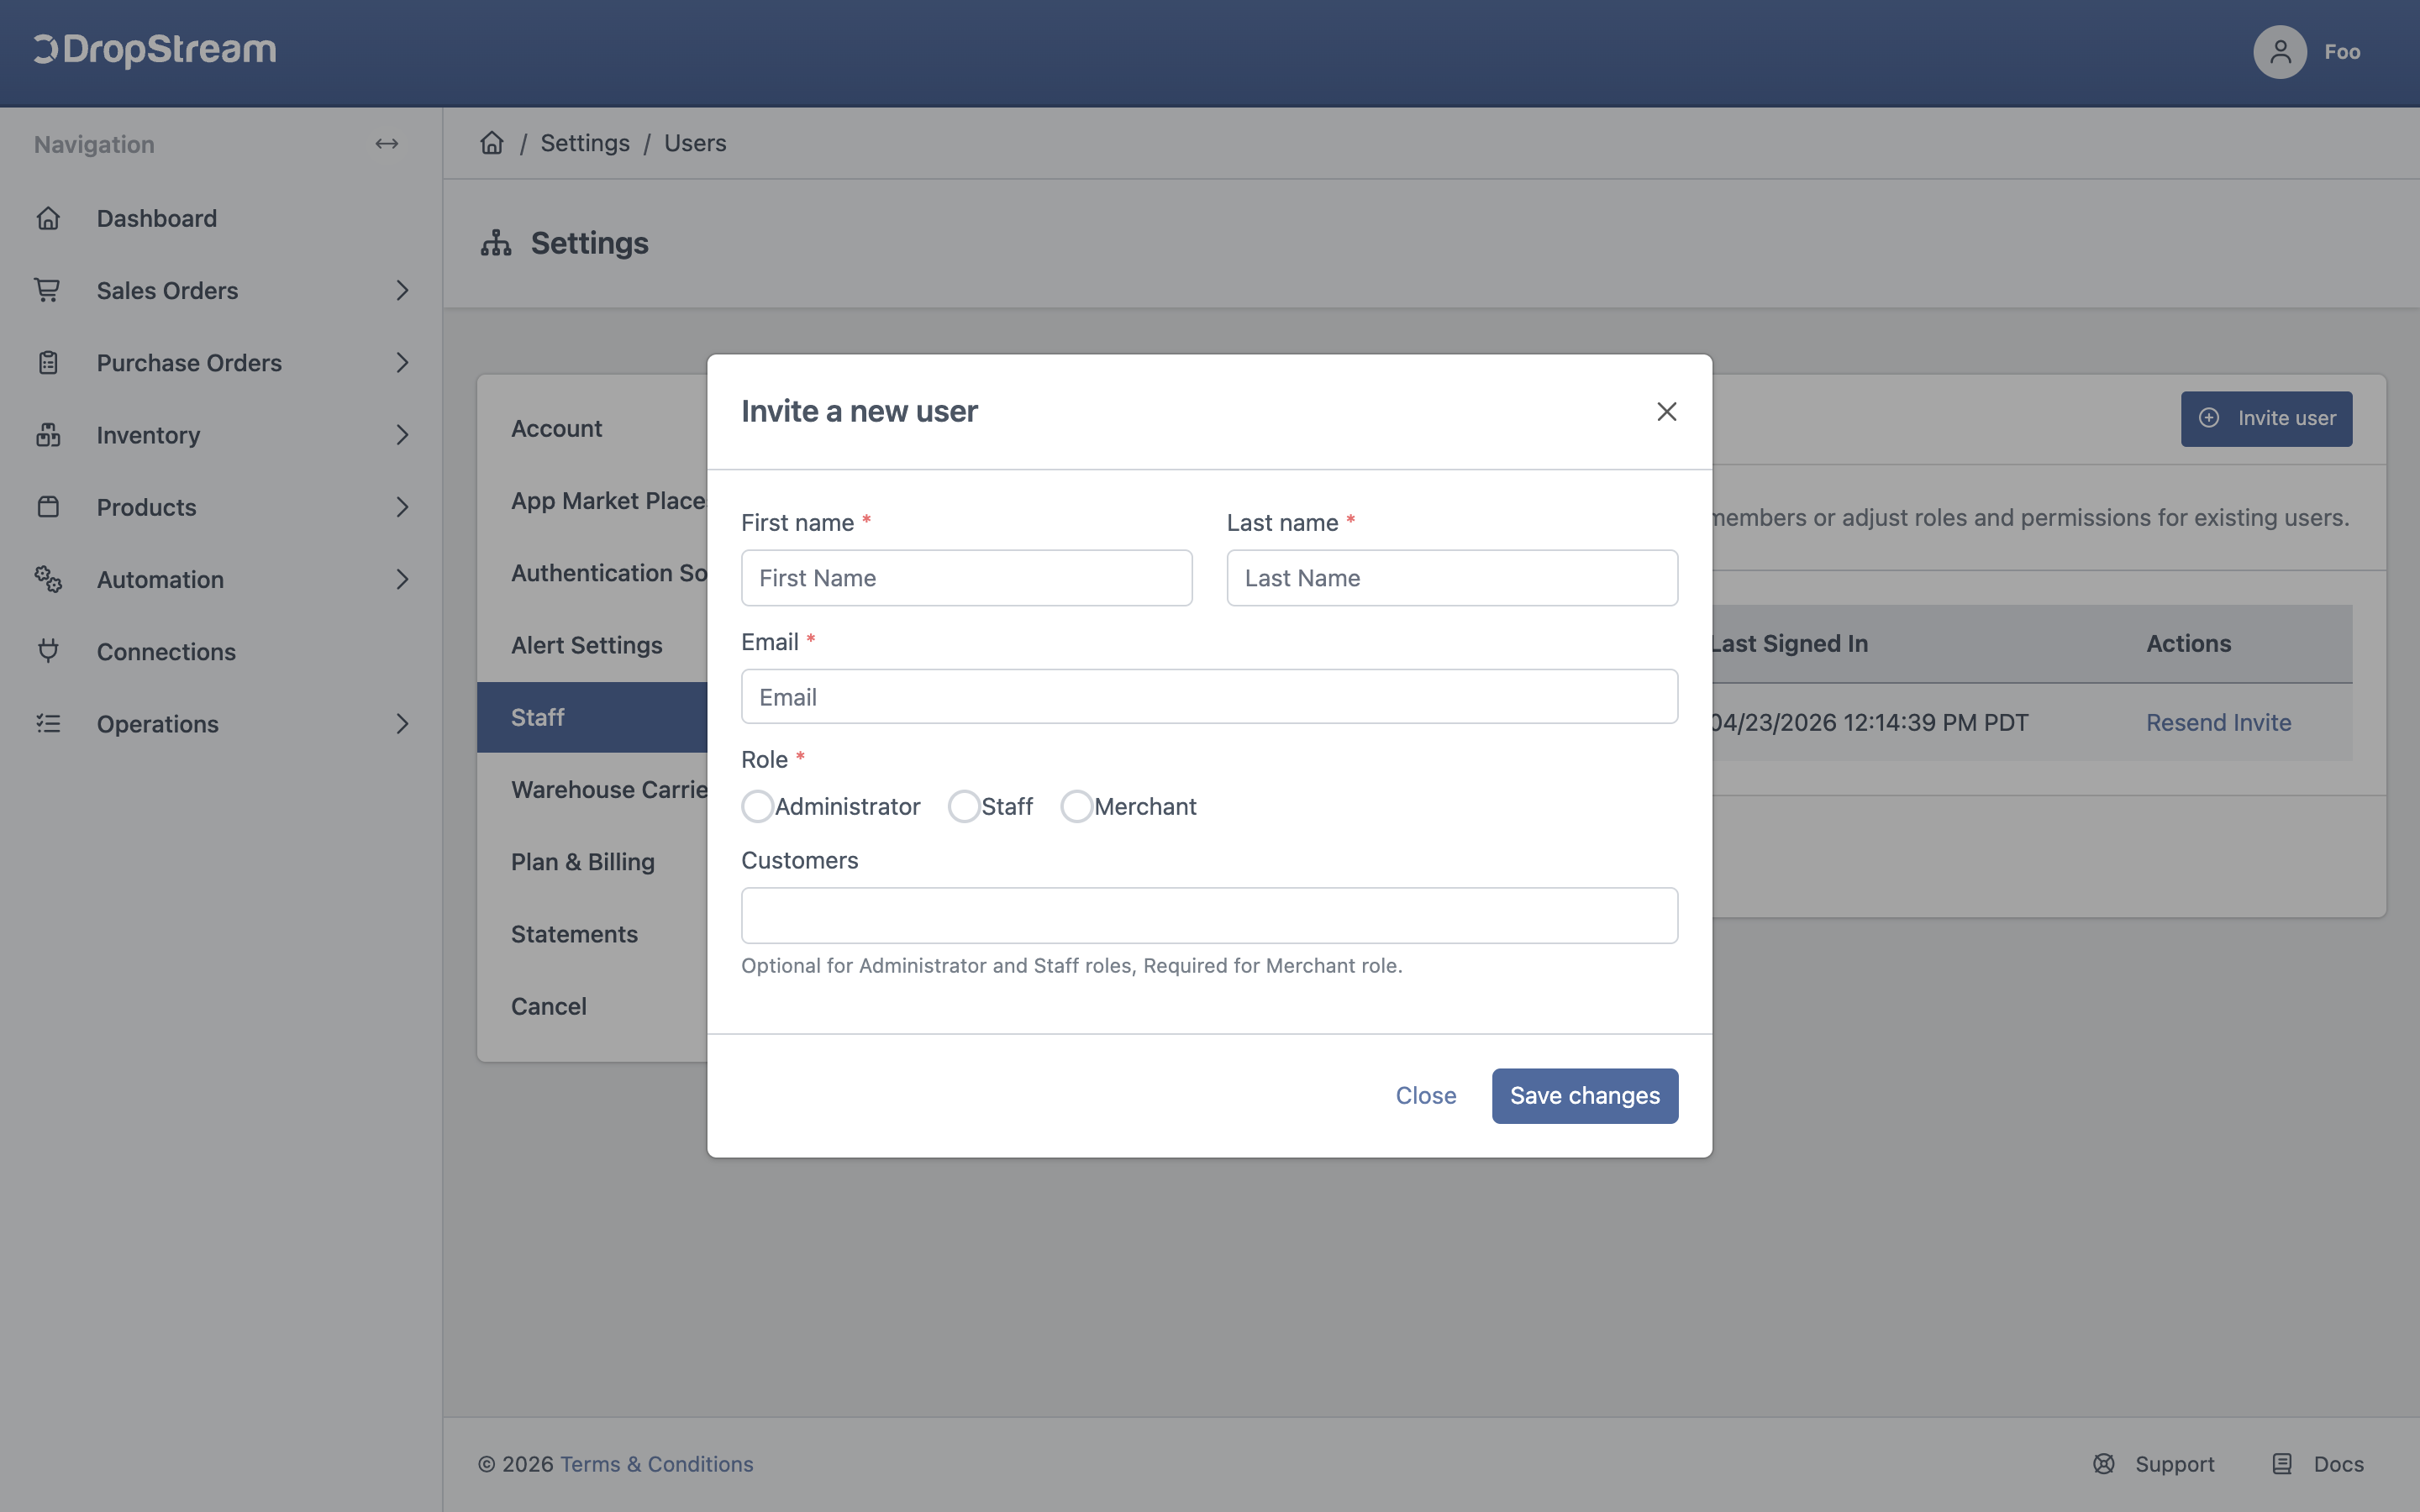
Task: Close the invite dialog with X
Action: tap(1666, 411)
